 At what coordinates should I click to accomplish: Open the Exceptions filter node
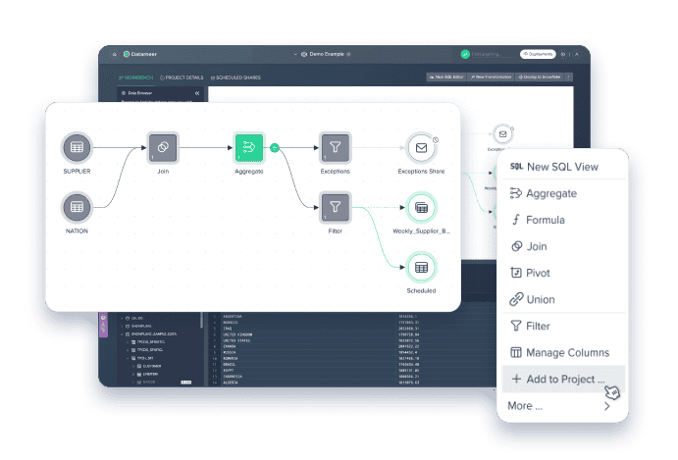[x=336, y=147]
